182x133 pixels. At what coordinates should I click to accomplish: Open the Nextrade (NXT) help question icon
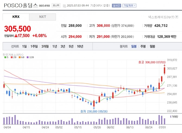[x=177, y=17]
